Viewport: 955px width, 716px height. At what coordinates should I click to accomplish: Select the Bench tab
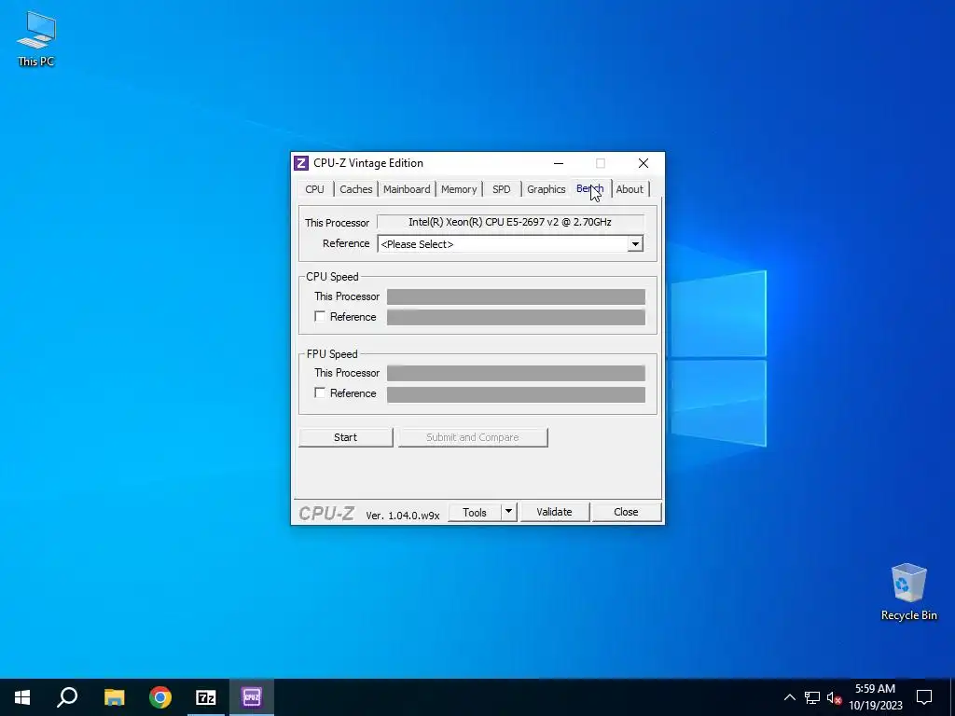click(x=590, y=188)
